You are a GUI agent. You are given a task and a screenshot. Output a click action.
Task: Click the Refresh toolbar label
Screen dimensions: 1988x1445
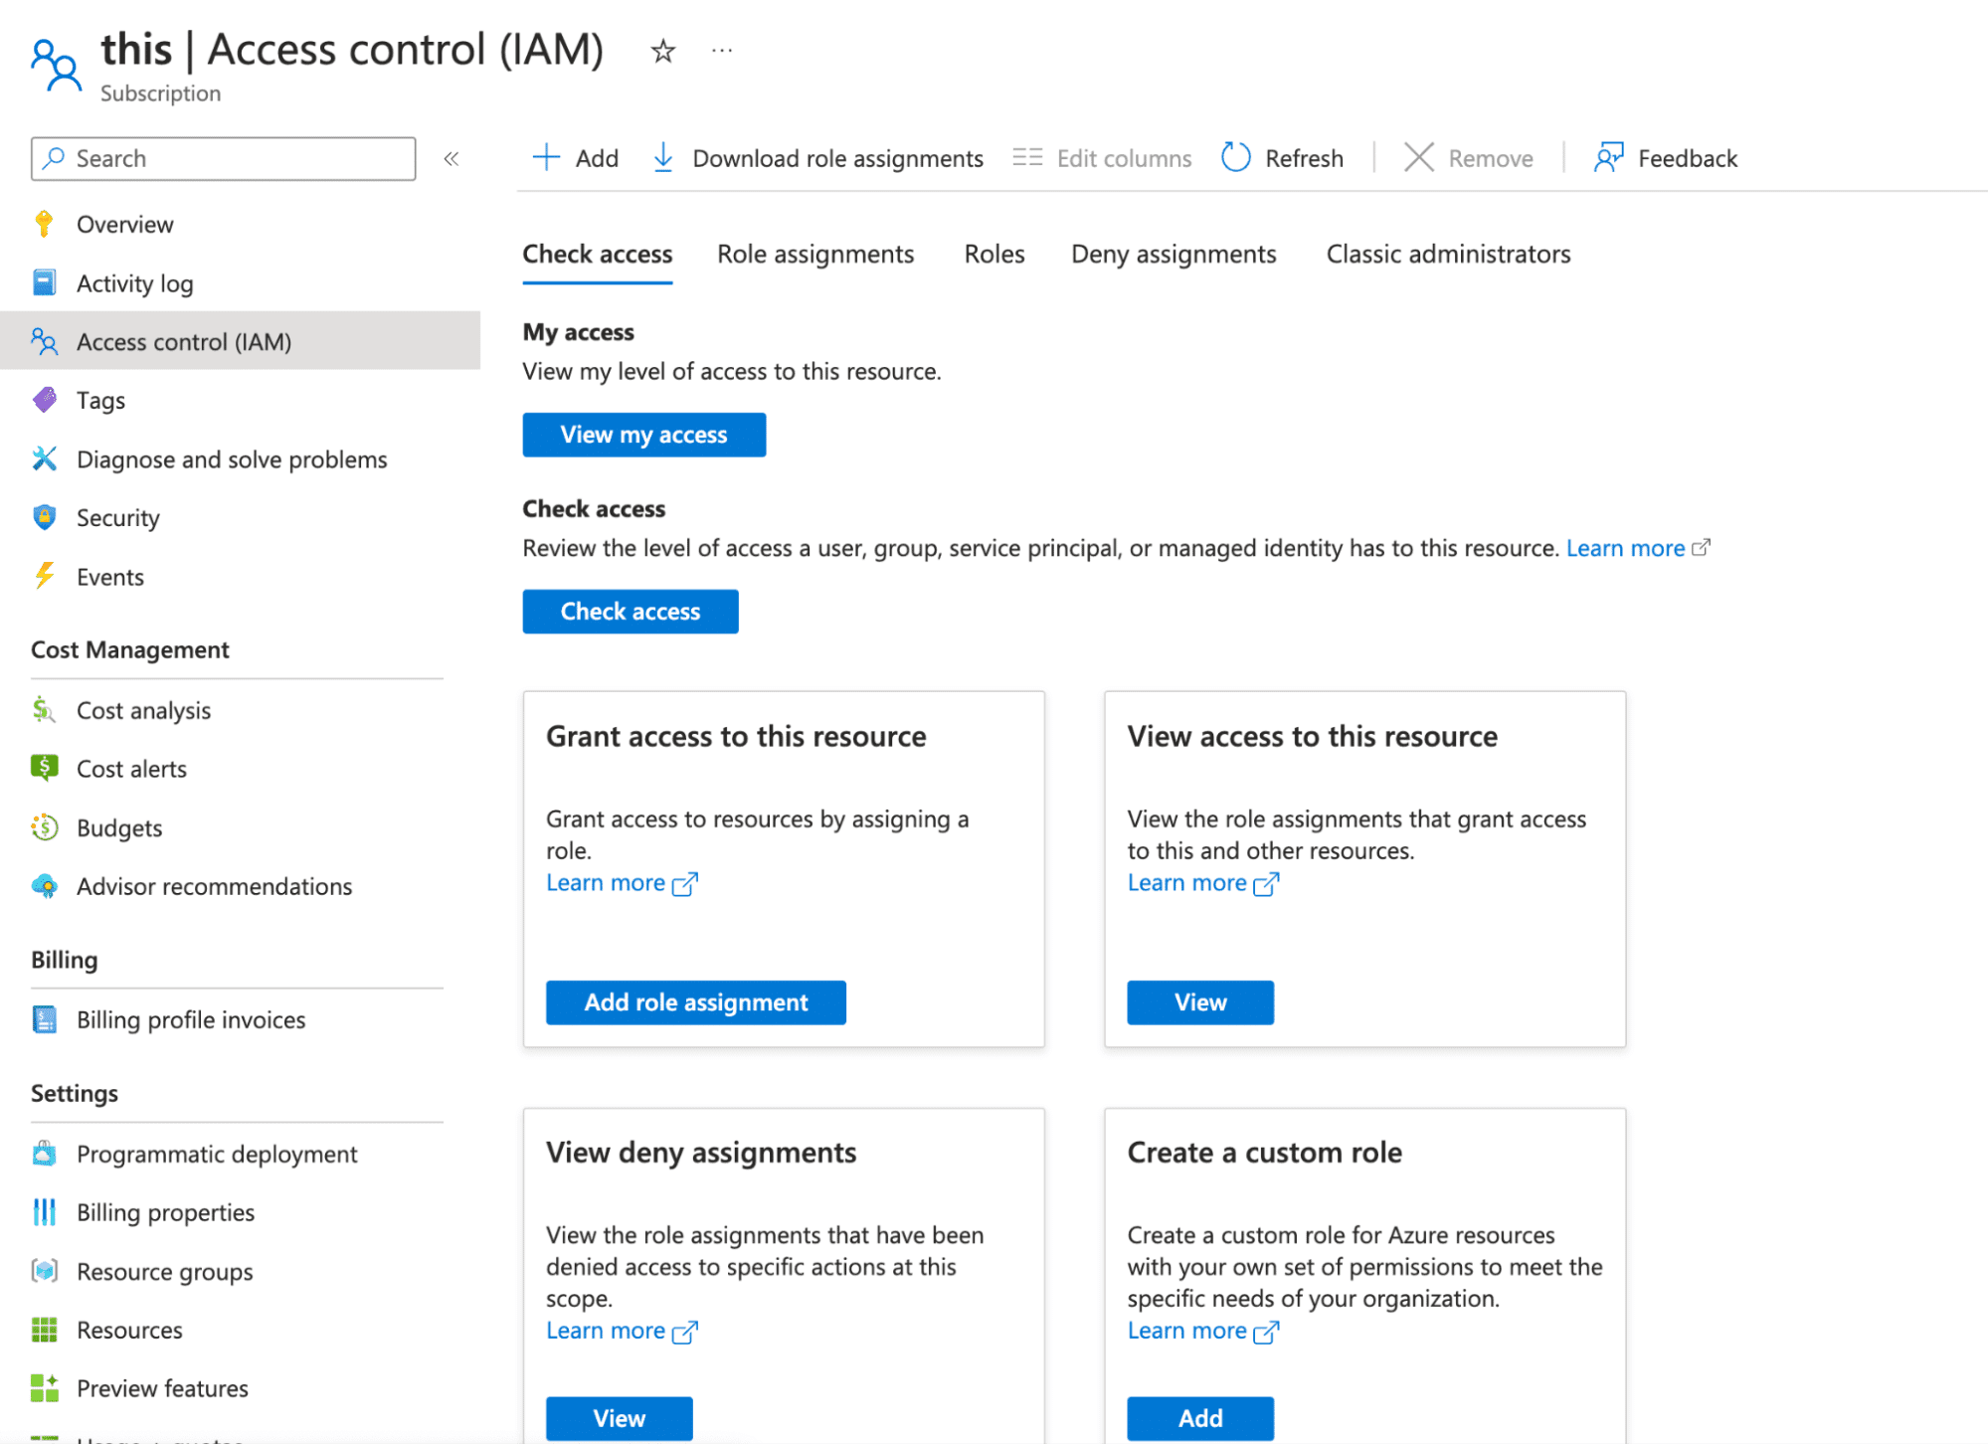point(1304,158)
